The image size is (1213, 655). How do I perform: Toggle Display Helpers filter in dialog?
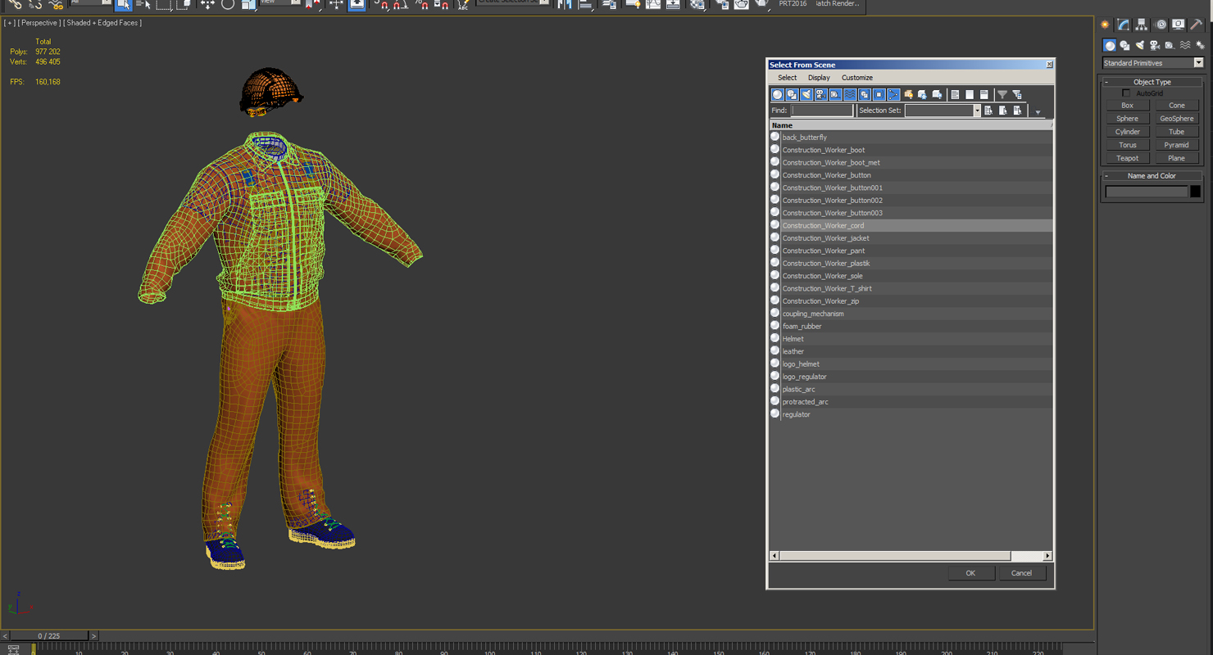click(835, 95)
